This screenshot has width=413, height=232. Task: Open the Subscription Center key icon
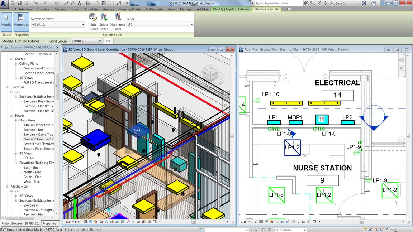click(x=313, y=3)
